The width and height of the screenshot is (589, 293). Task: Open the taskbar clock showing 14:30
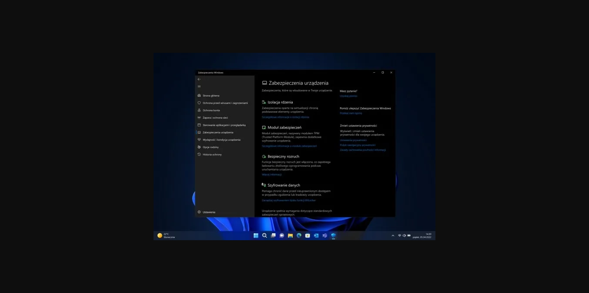pyautogui.click(x=422, y=235)
